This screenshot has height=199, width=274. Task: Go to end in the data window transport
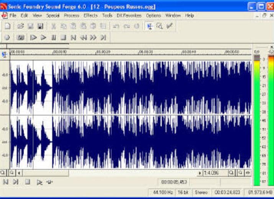click(16, 182)
